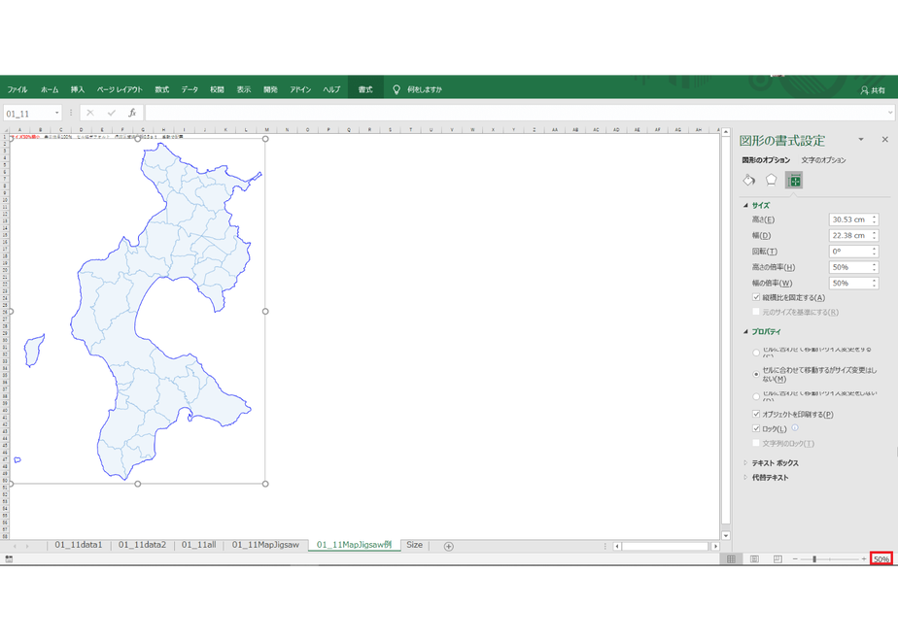Click the macro record icon in status bar
This screenshot has width=898, height=641.
click(9, 558)
